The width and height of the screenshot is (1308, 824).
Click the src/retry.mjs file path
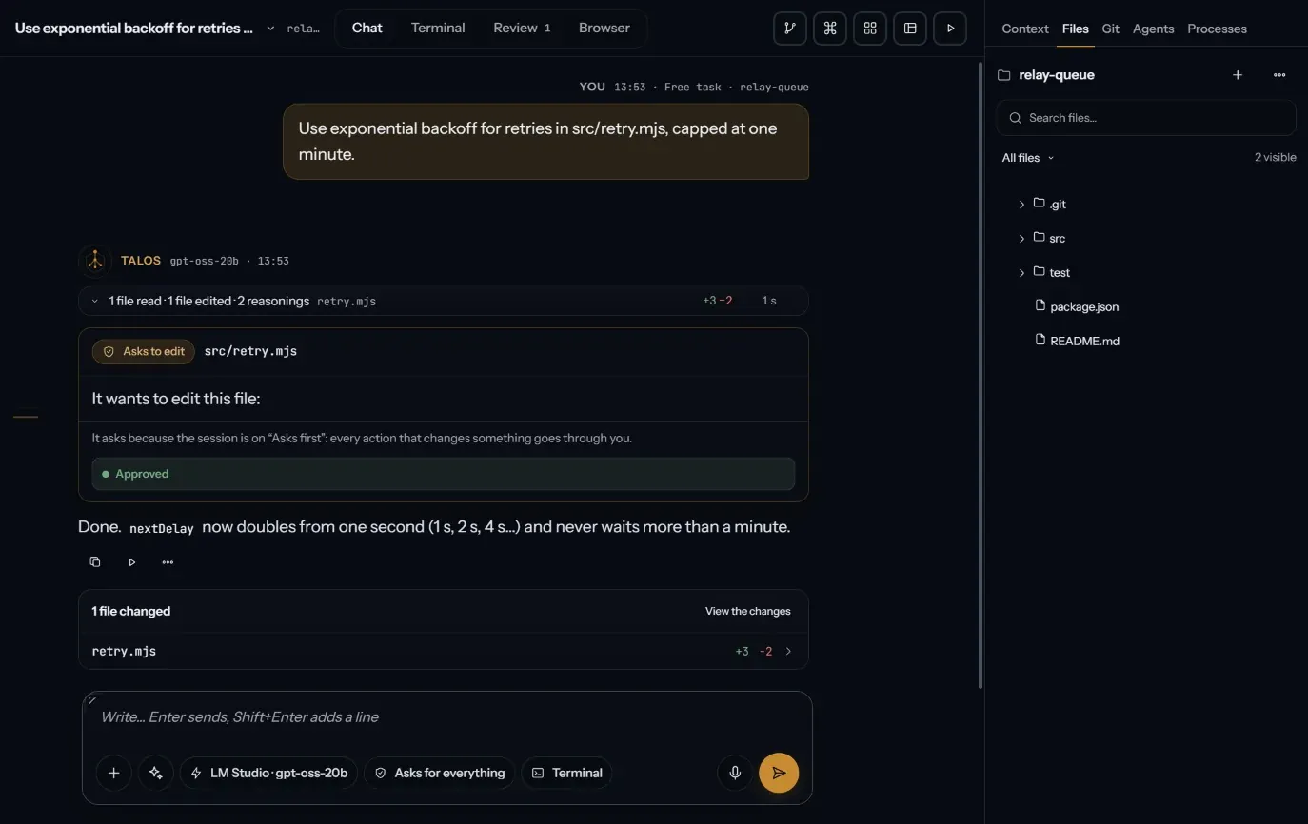[250, 351]
